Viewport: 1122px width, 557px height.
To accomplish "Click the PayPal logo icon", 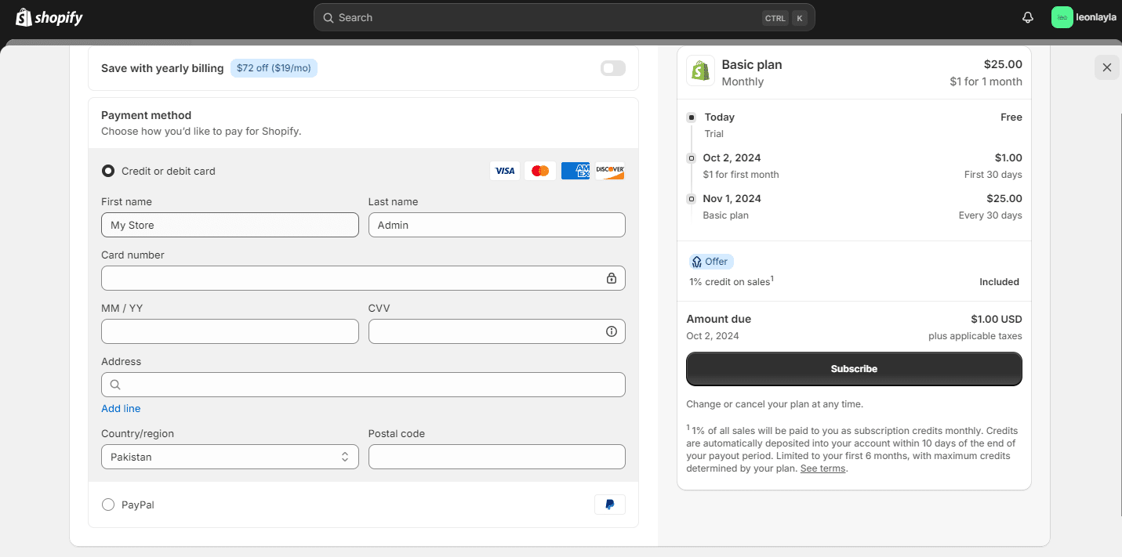I will [610, 505].
